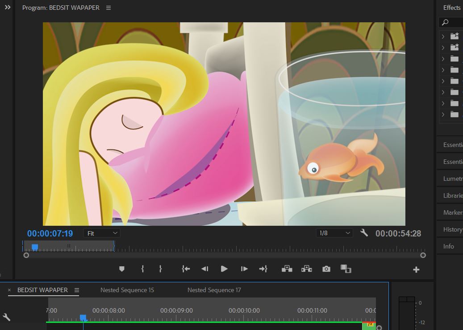Expand the bottom folder in the Effects list
The height and width of the screenshot is (330, 463).
click(x=443, y=114)
